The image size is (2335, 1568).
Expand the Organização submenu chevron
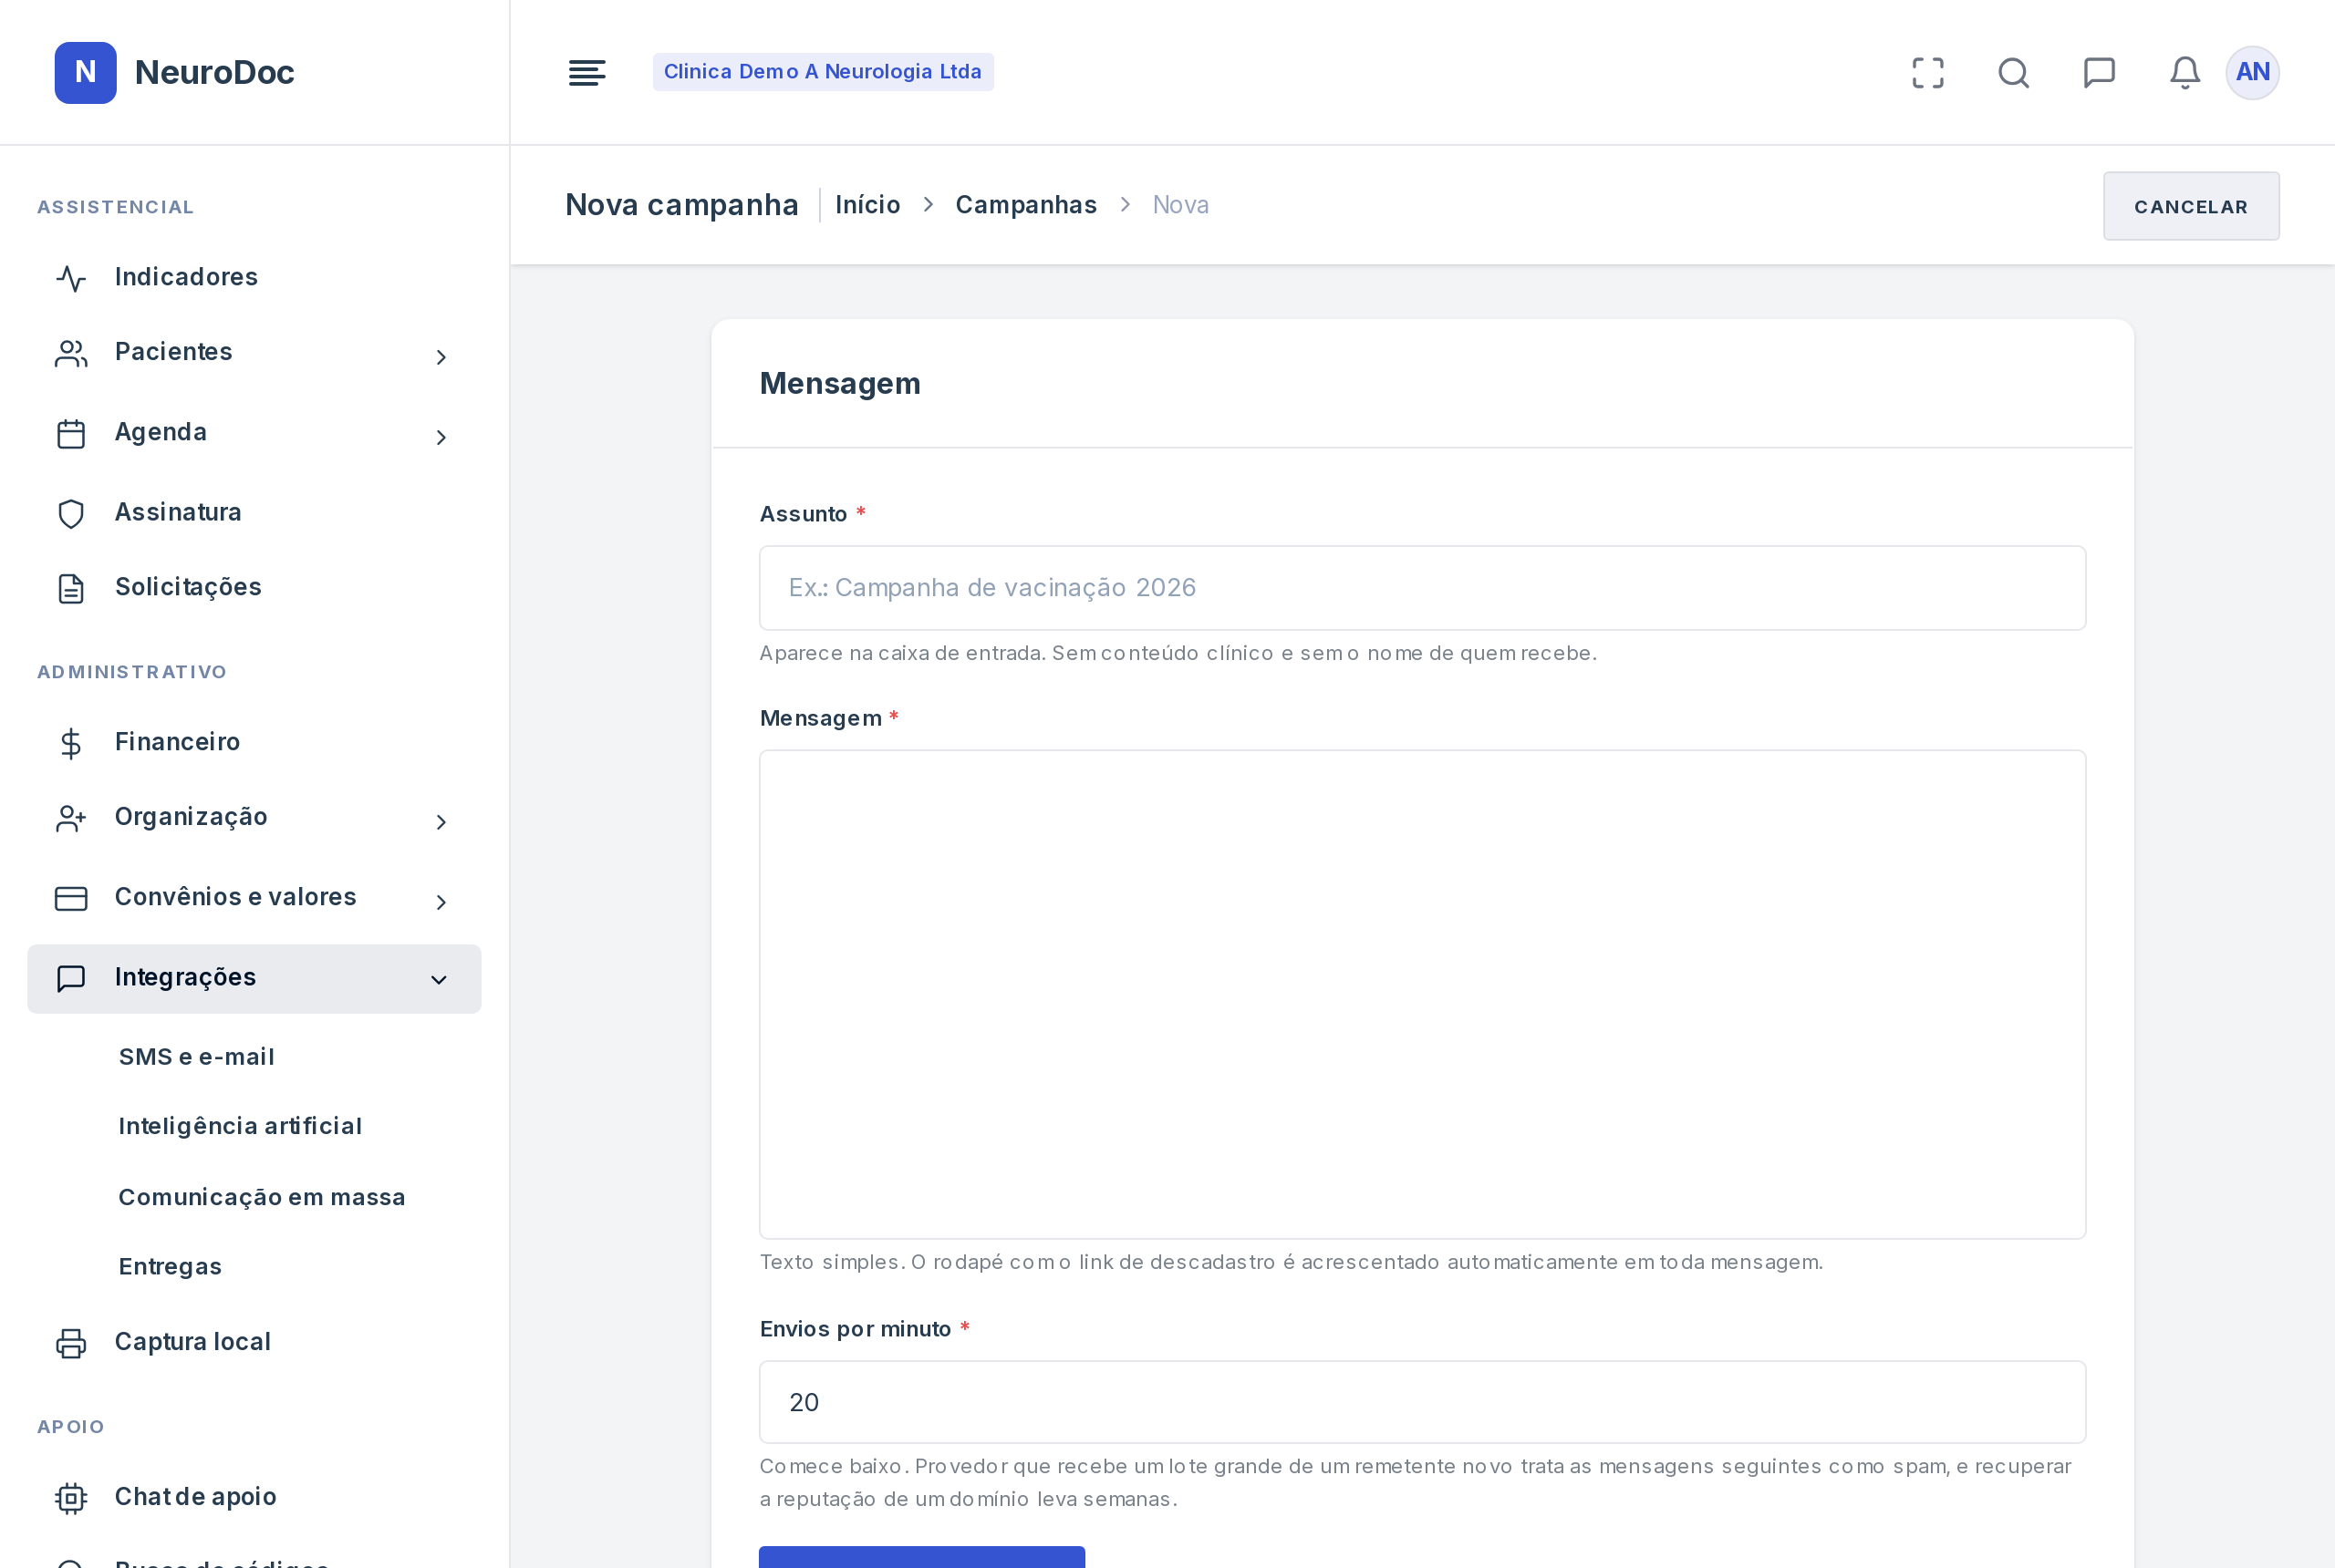coord(441,822)
